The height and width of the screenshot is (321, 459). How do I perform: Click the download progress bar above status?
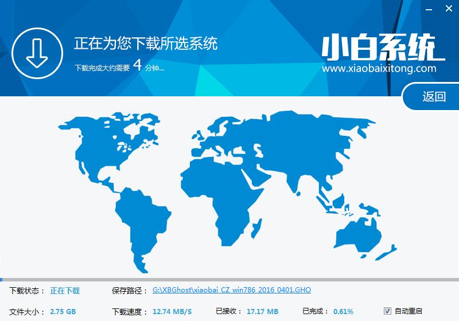click(x=229, y=280)
